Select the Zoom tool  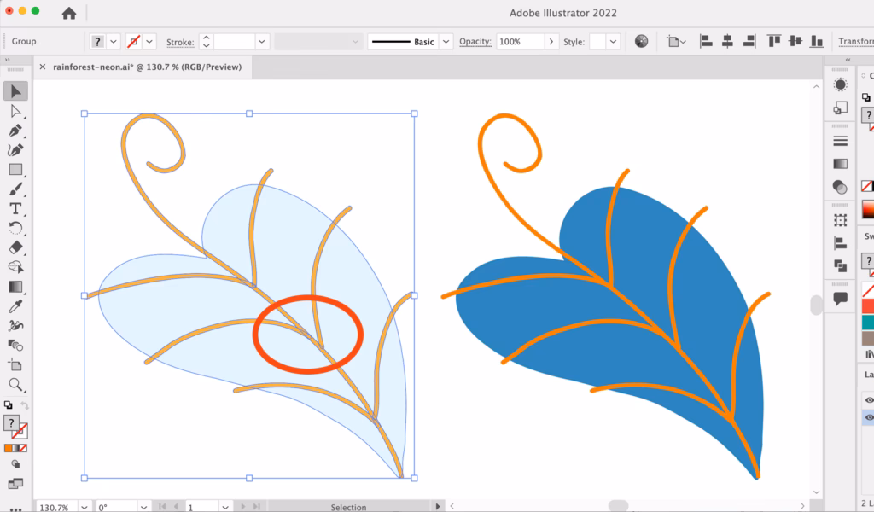pyautogui.click(x=14, y=384)
